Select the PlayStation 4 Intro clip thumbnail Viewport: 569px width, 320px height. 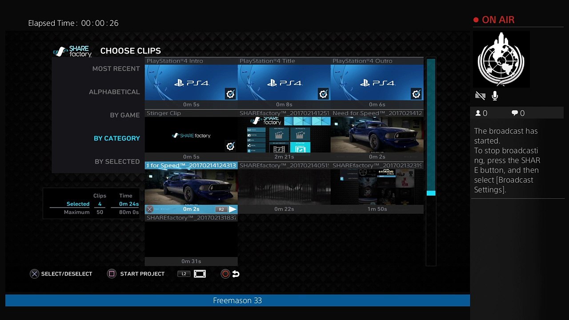[x=191, y=83]
